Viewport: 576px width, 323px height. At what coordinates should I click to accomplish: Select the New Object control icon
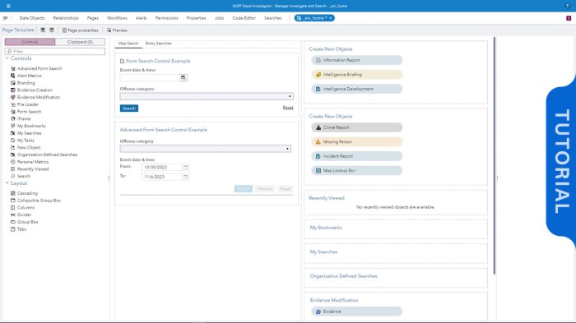tap(13, 148)
